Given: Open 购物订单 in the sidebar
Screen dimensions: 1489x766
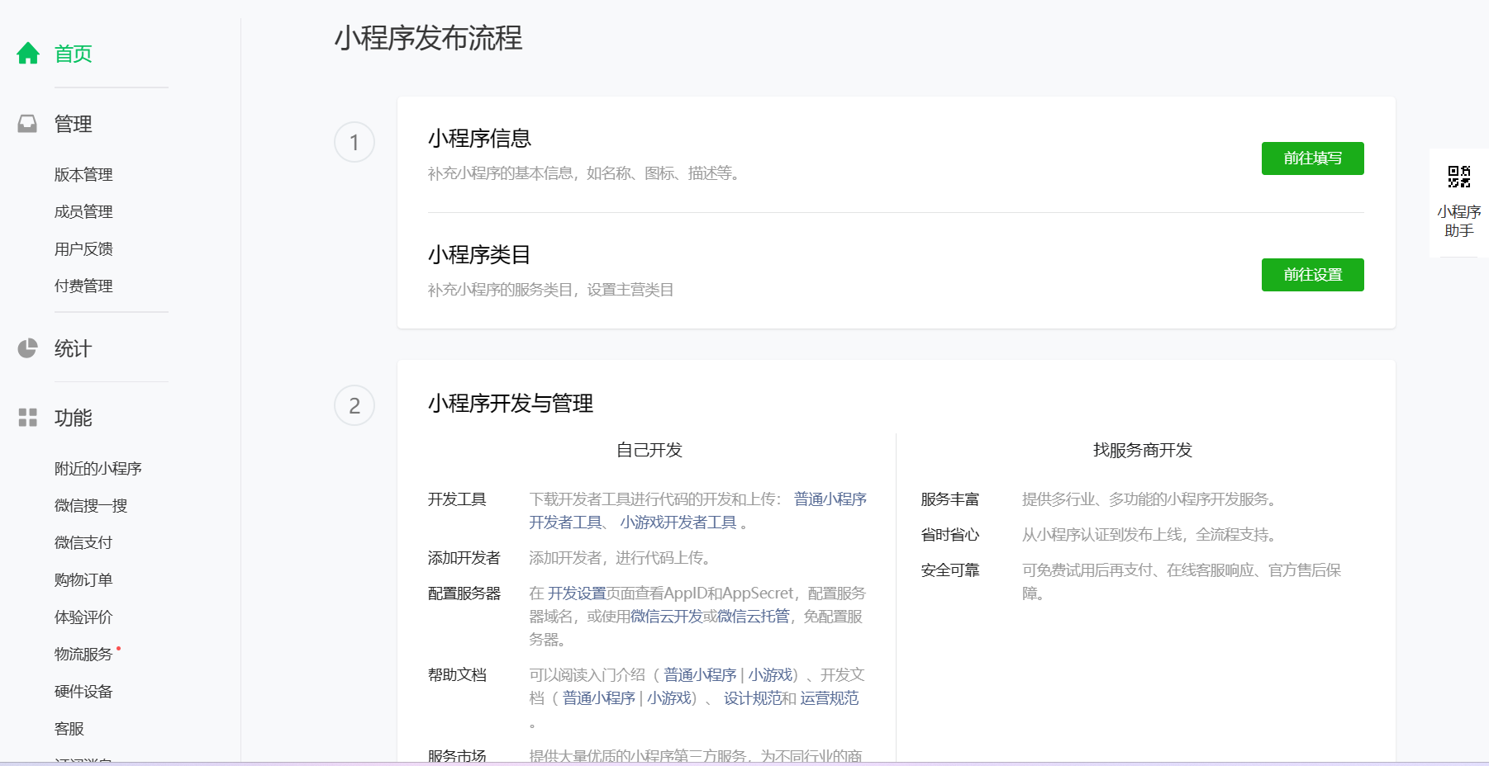Looking at the screenshot, I should 83,580.
